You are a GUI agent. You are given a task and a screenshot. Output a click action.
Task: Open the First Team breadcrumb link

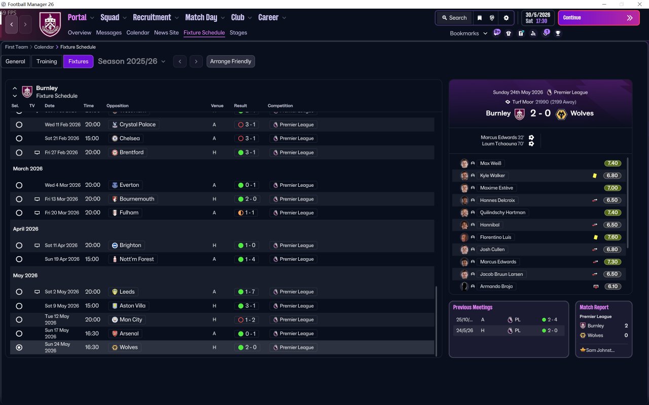17,47
